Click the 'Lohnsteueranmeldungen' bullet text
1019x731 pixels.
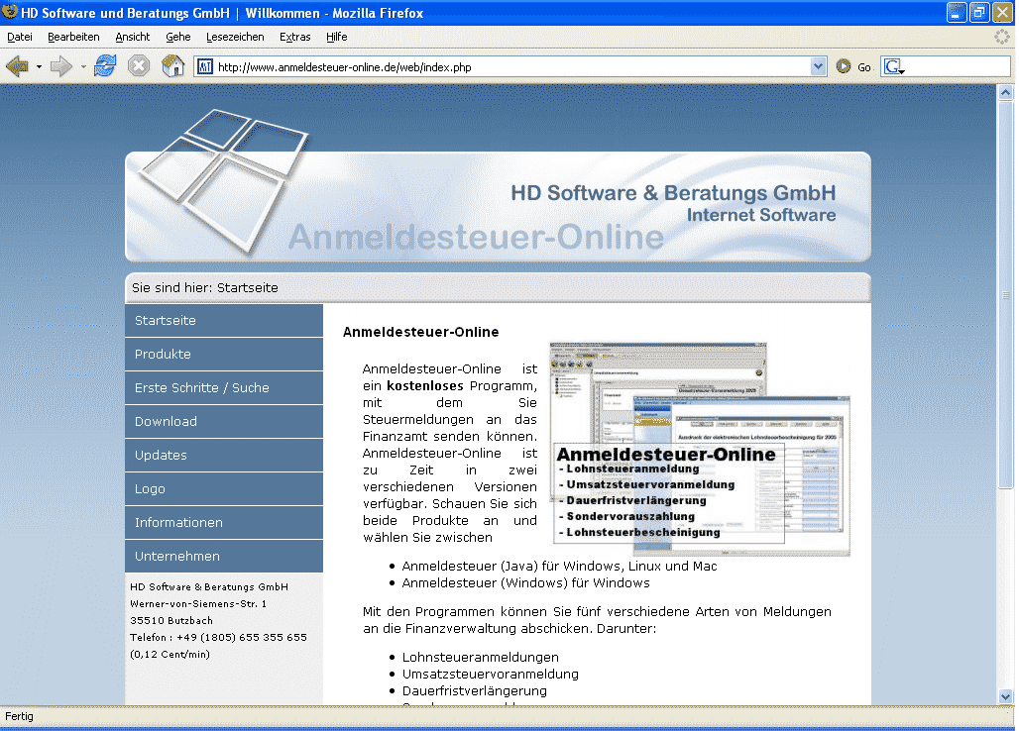coord(480,657)
